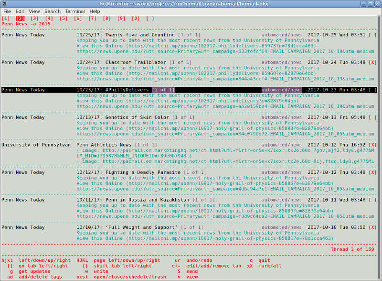Open the Search menu
Viewport: 382px width, 281px height.
tap(53, 11)
